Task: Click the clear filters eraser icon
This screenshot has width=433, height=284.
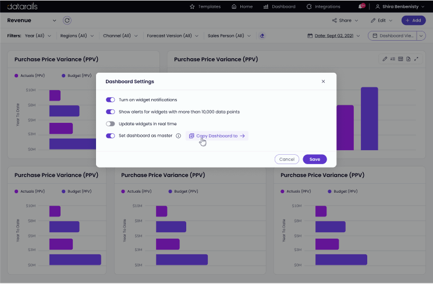Action: 262,35
